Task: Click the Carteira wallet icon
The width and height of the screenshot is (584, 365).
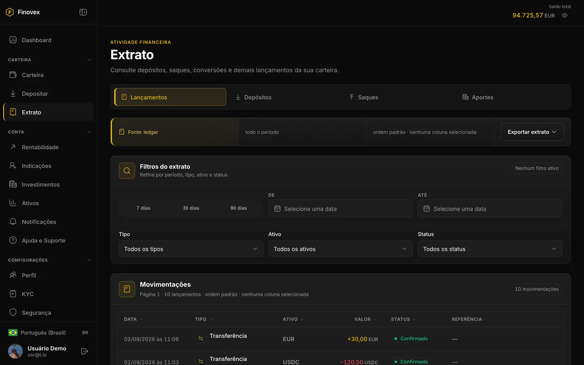Action: pos(13,75)
